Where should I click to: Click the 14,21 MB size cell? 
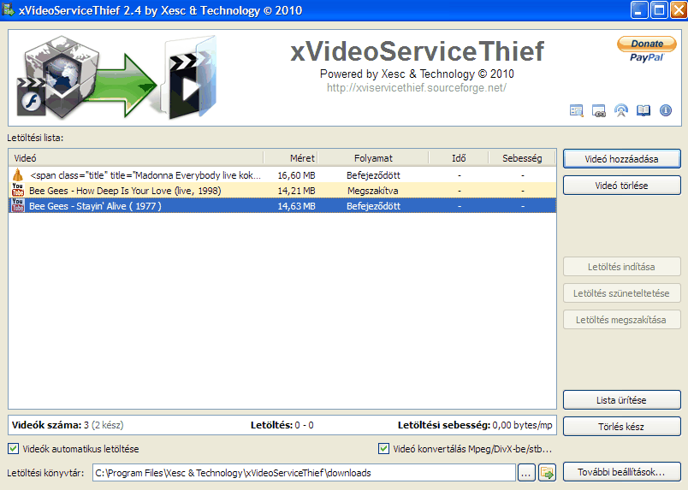coord(296,191)
